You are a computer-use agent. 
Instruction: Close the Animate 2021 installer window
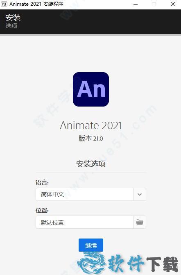173,4
